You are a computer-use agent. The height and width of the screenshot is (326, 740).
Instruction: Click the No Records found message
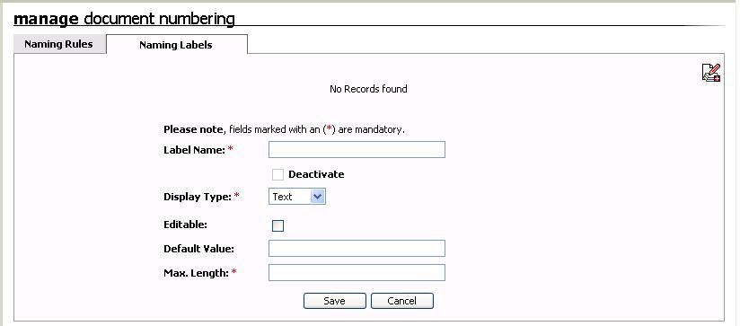tap(368, 89)
